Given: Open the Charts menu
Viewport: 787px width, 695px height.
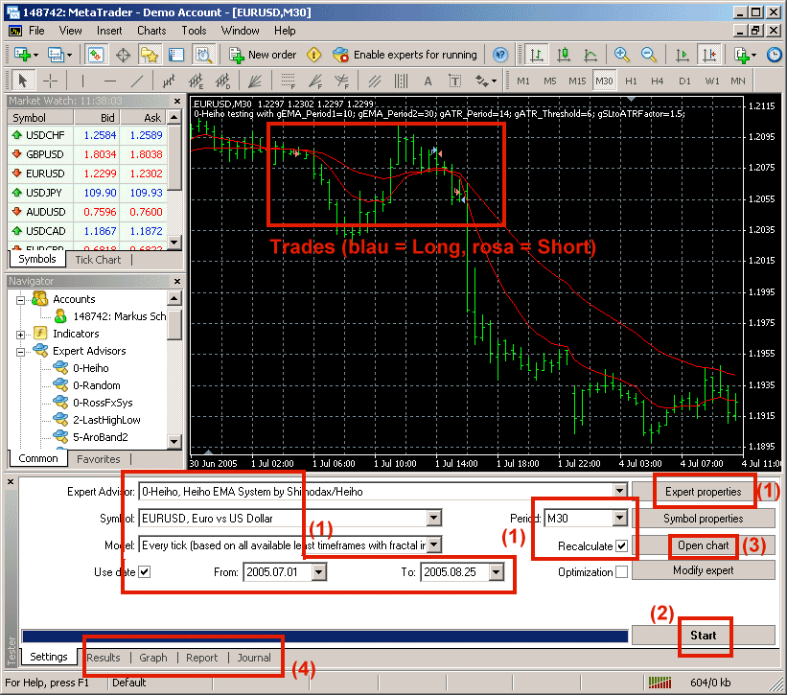Looking at the screenshot, I should pos(150,31).
